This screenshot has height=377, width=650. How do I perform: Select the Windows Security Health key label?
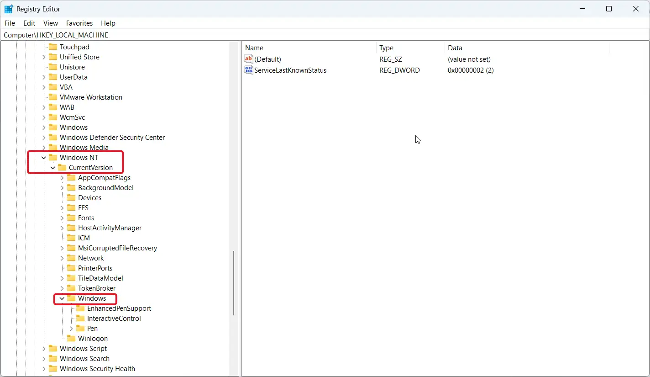click(x=97, y=369)
